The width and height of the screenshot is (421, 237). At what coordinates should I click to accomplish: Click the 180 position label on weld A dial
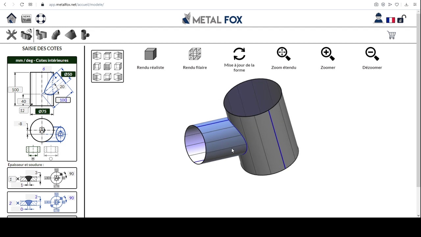[x=47, y=178]
